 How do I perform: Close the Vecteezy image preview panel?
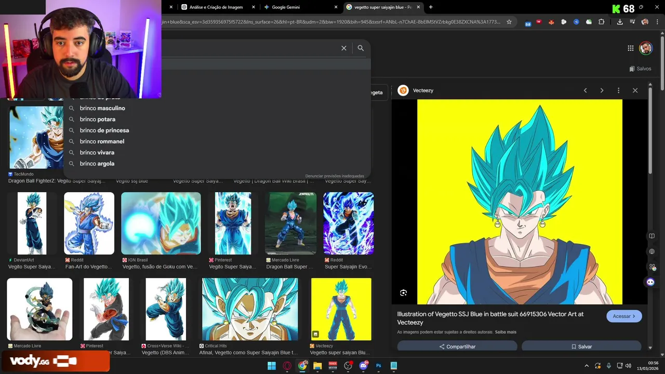[x=635, y=90]
